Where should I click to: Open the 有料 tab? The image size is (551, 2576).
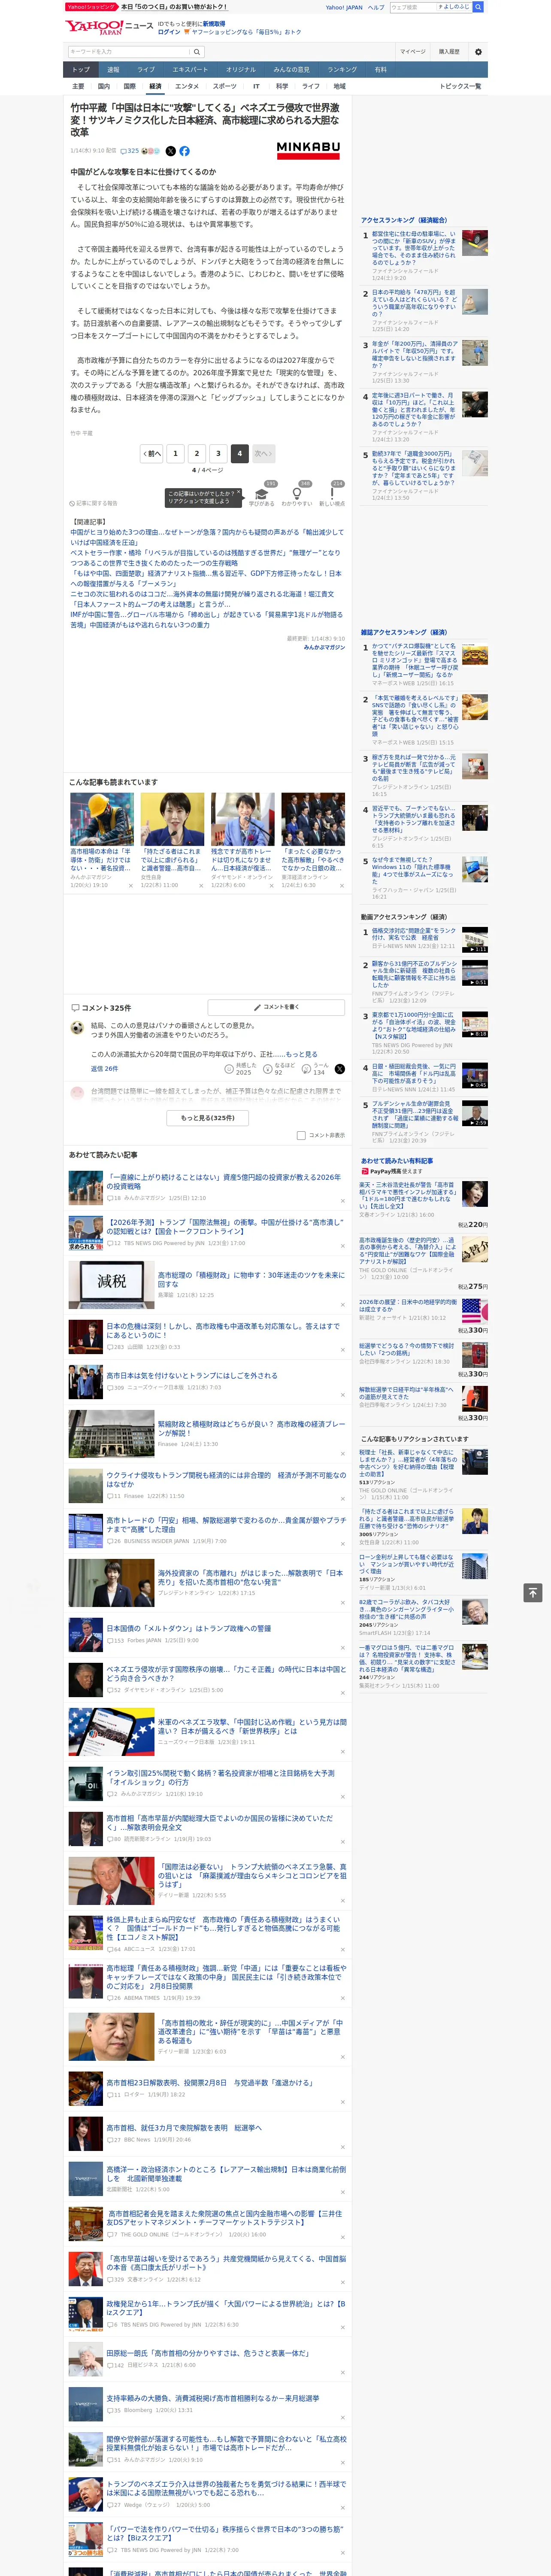(380, 70)
